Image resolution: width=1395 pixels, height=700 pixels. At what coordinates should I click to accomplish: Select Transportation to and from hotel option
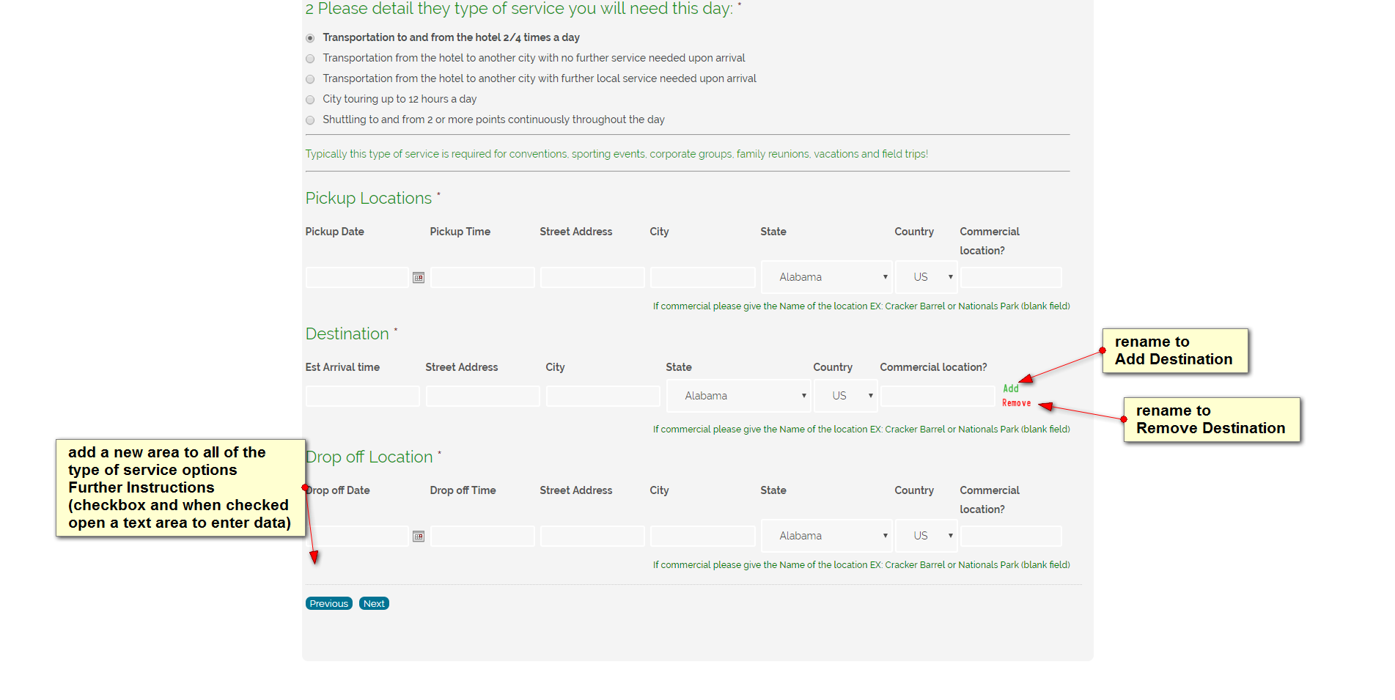(310, 38)
